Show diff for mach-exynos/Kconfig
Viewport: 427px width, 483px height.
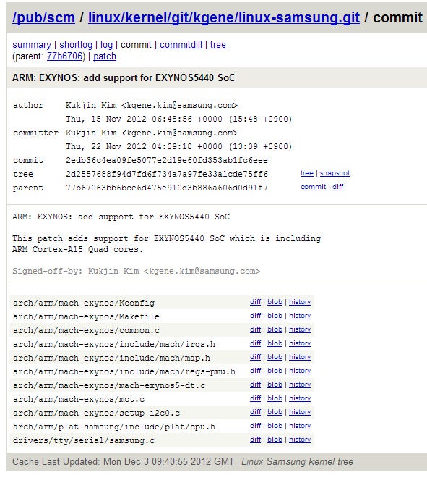(256, 302)
